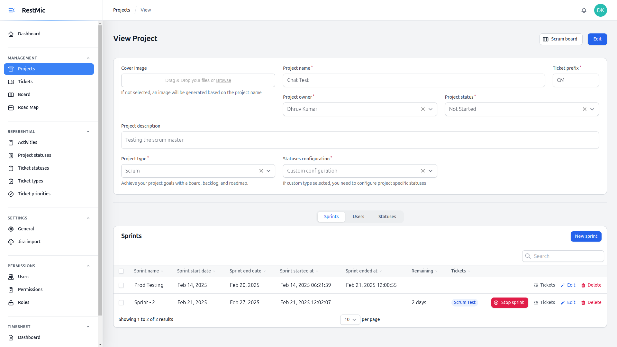
Task: Open the notifications bell
Action: pyautogui.click(x=584, y=10)
